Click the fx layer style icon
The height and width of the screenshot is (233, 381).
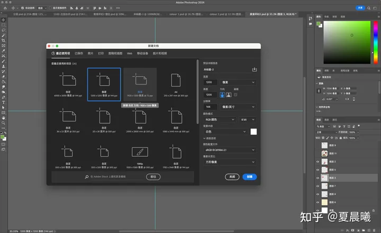tap(348, 230)
